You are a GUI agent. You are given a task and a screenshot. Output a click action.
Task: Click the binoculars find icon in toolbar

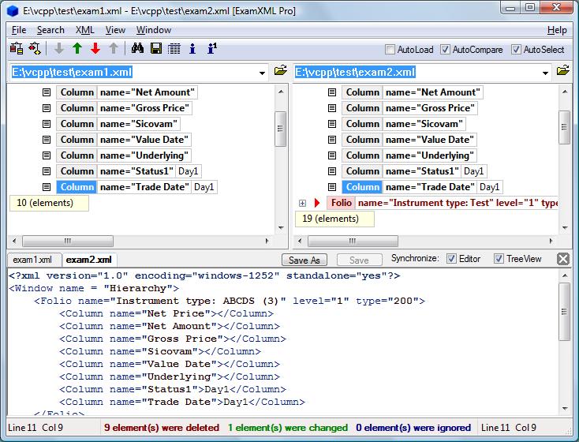coord(137,49)
